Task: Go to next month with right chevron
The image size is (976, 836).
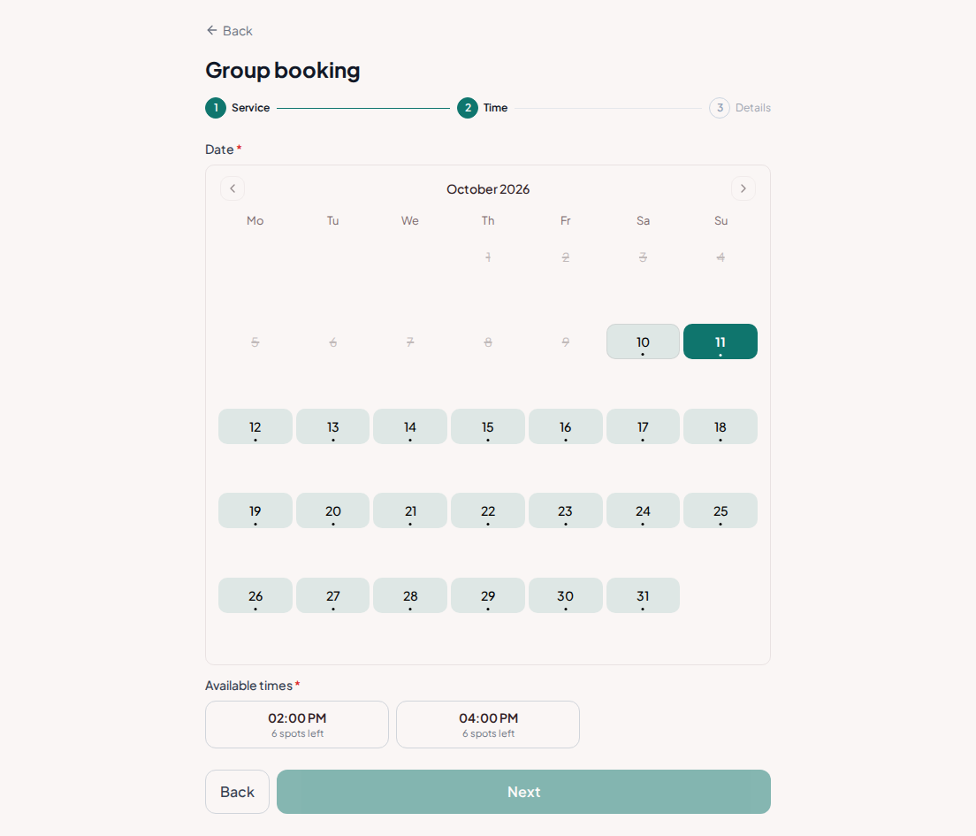Action: [743, 188]
